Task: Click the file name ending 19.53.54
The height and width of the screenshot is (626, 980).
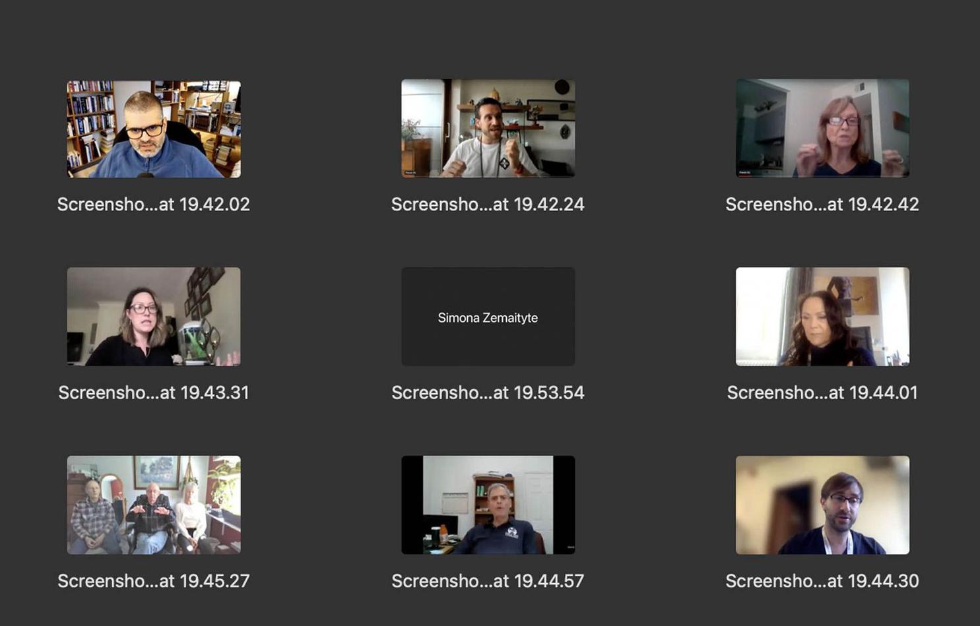Action: coord(488,392)
